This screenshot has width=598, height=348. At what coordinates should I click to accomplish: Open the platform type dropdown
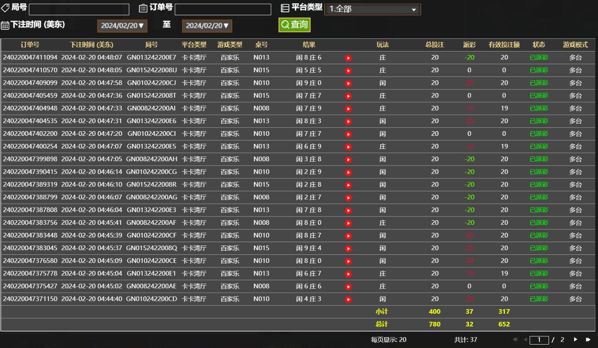pyautogui.click(x=372, y=9)
